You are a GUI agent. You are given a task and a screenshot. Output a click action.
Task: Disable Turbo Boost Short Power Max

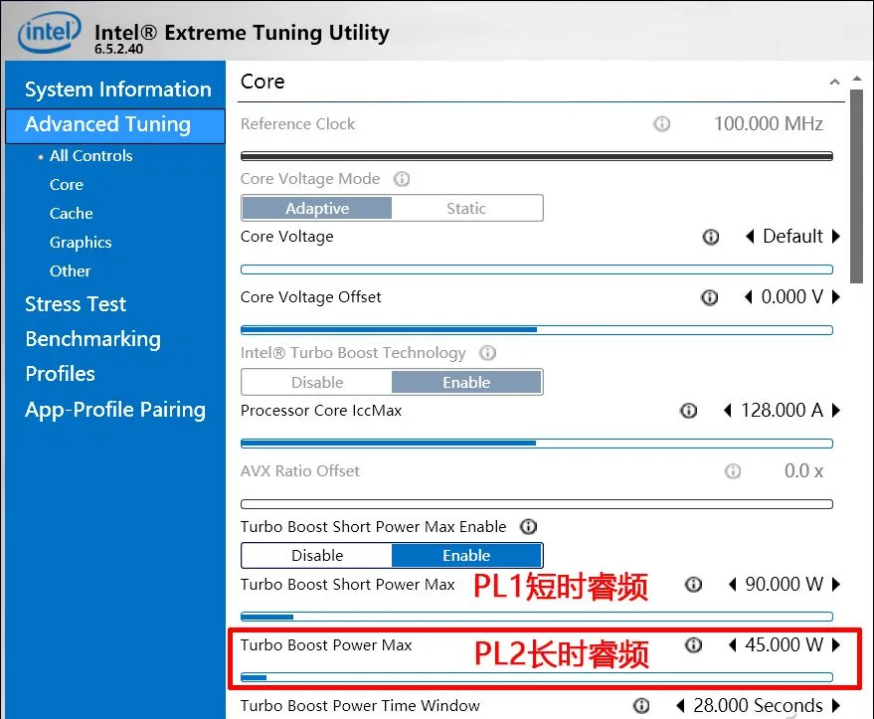coord(317,556)
